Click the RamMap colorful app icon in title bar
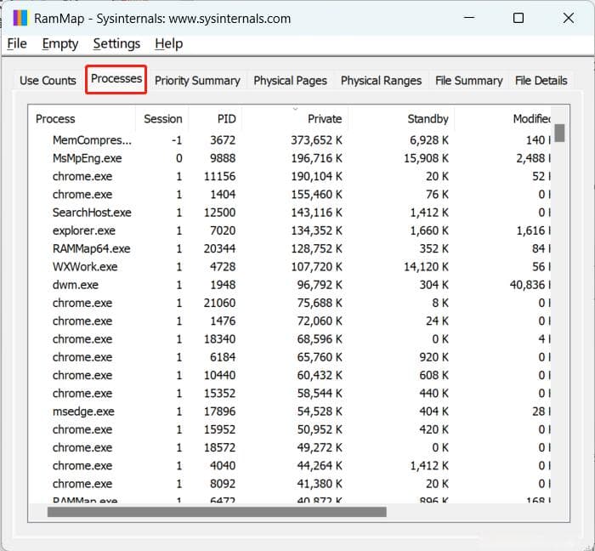This screenshot has width=595, height=551. coord(20,18)
